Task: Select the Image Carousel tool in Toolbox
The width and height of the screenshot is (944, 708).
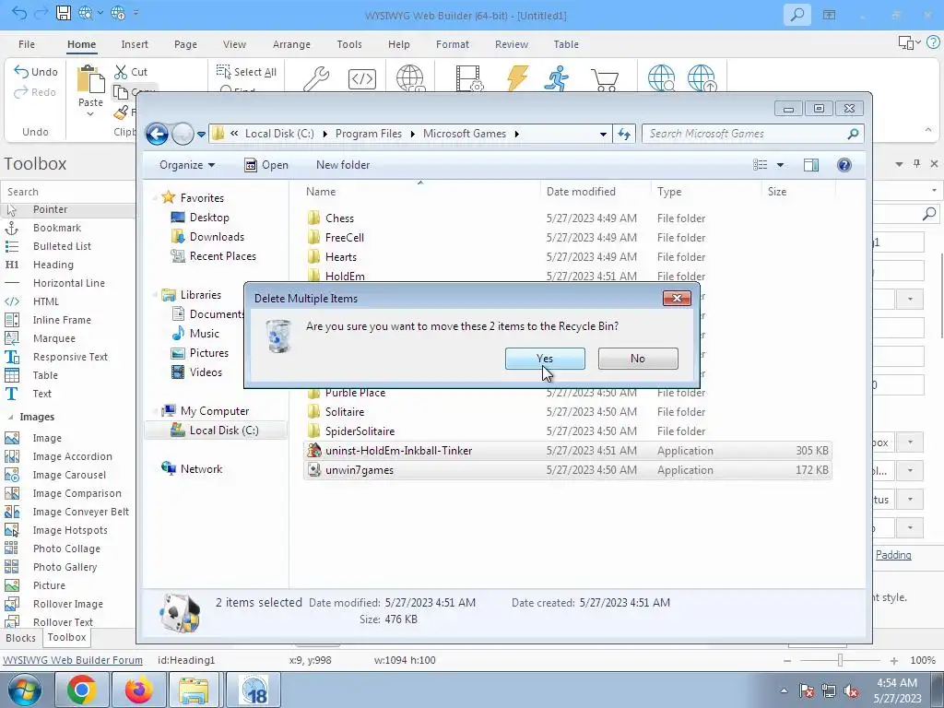Action: tap(69, 475)
